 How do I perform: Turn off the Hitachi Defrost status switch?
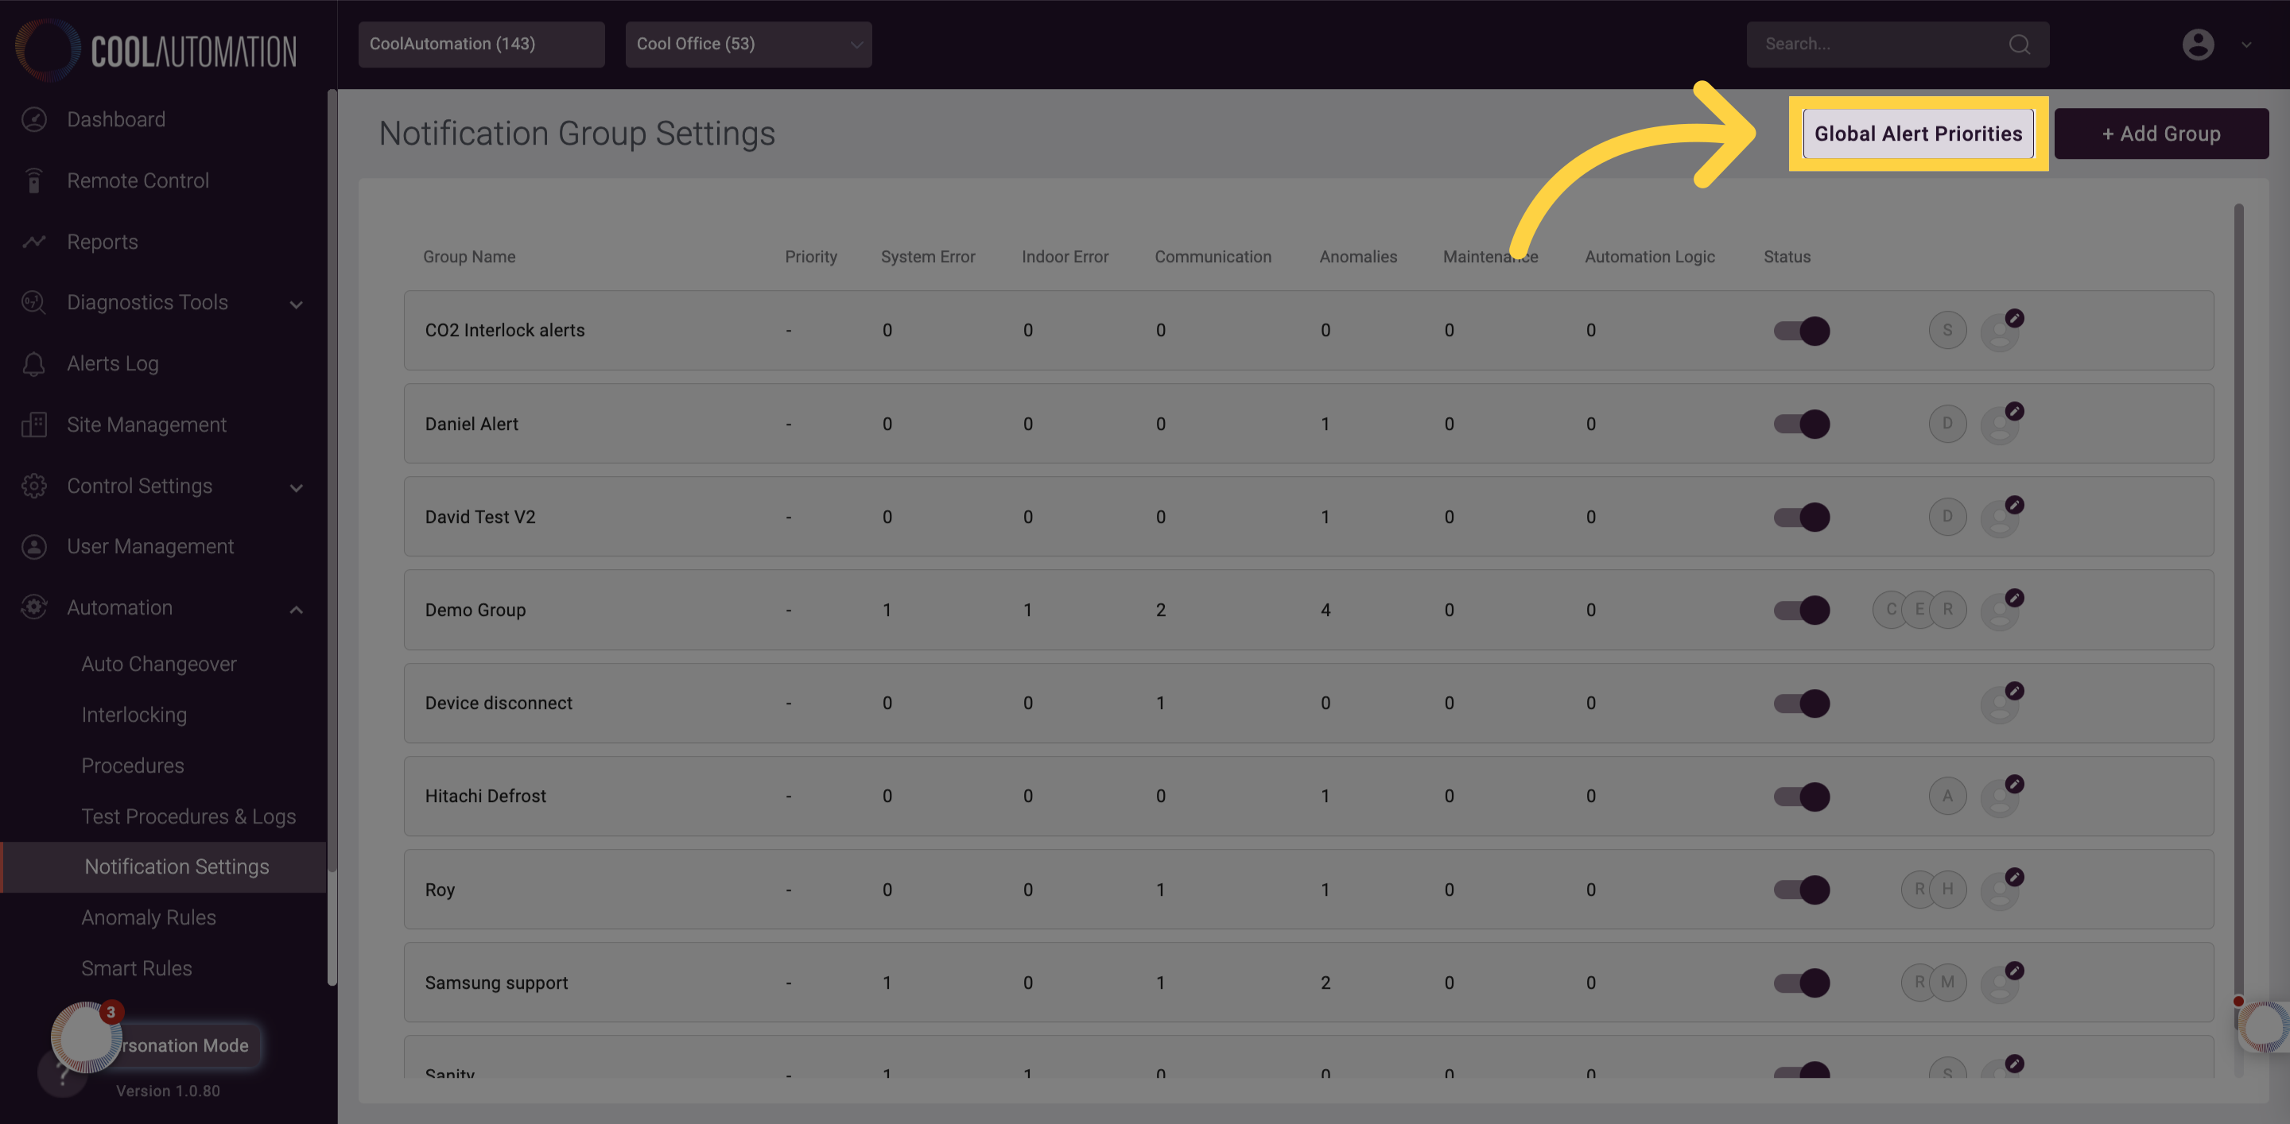pyautogui.click(x=1800, y=796)
